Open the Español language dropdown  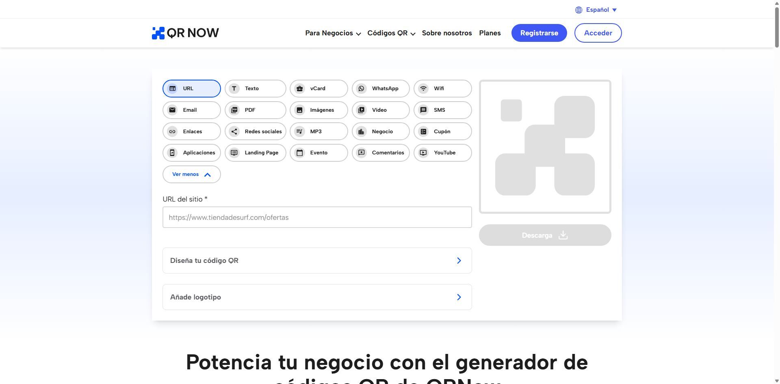tap(596, 10)
